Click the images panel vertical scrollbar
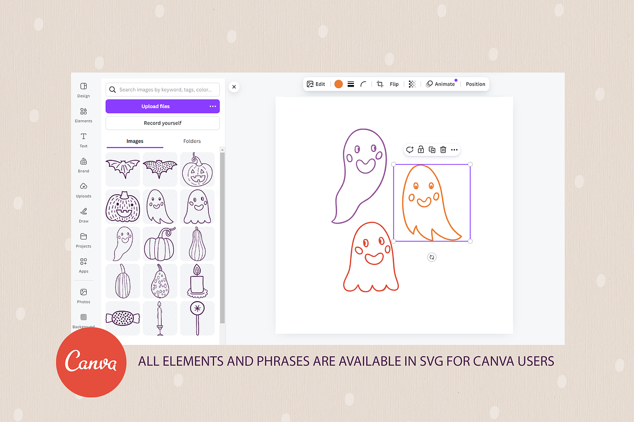634x422 pixels. coord(222,237)
